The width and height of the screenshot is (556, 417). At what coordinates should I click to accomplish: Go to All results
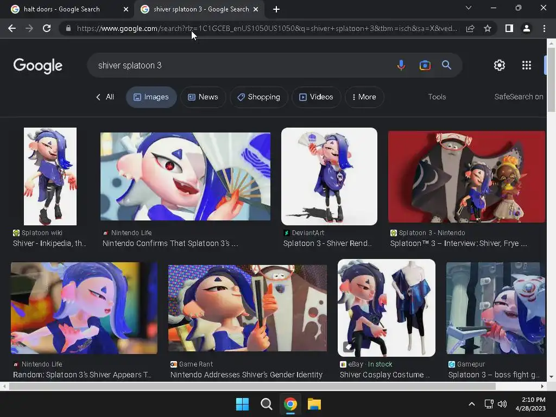[x=105, y=97]
